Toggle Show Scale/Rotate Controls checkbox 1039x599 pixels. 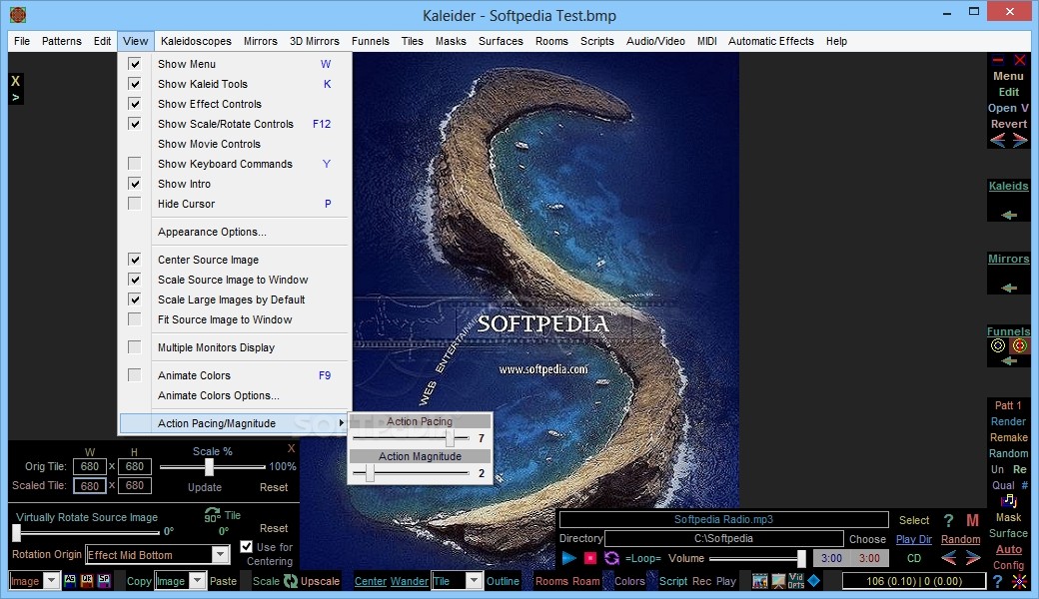click(135, 124)
